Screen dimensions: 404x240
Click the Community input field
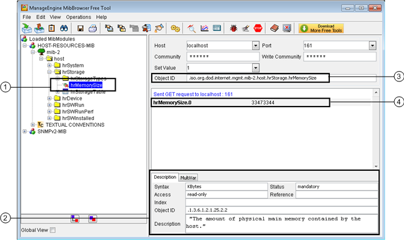[223, 57]
